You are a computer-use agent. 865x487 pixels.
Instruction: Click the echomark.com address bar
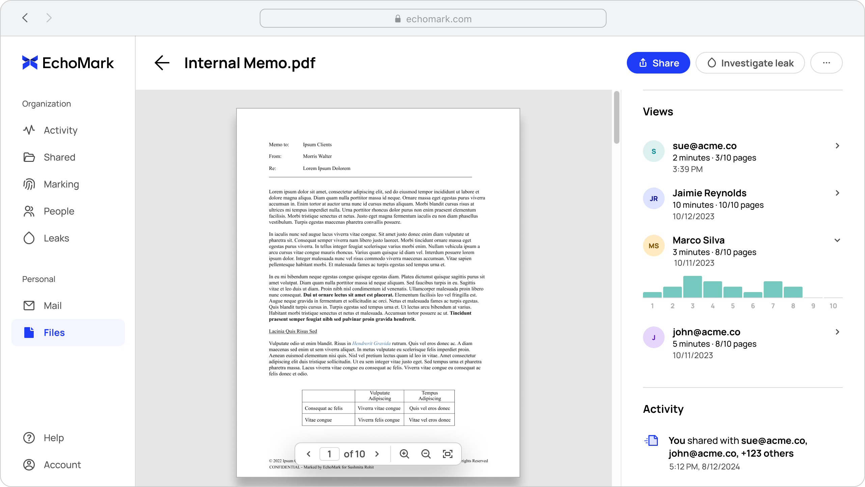coord(433,19)
